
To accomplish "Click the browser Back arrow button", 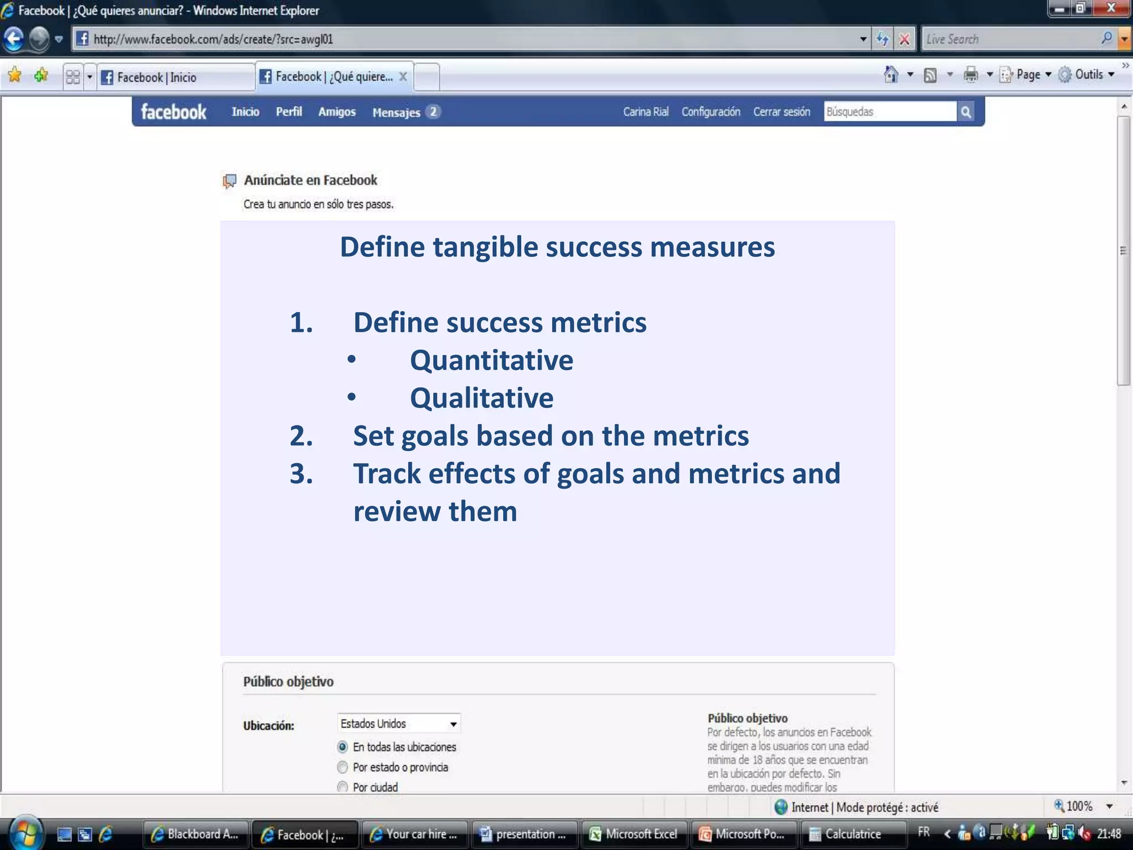I will pos(13,39).
